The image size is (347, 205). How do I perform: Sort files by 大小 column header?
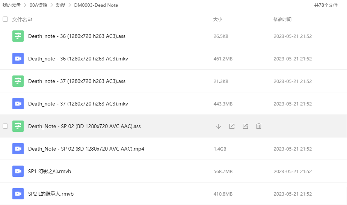218,20
